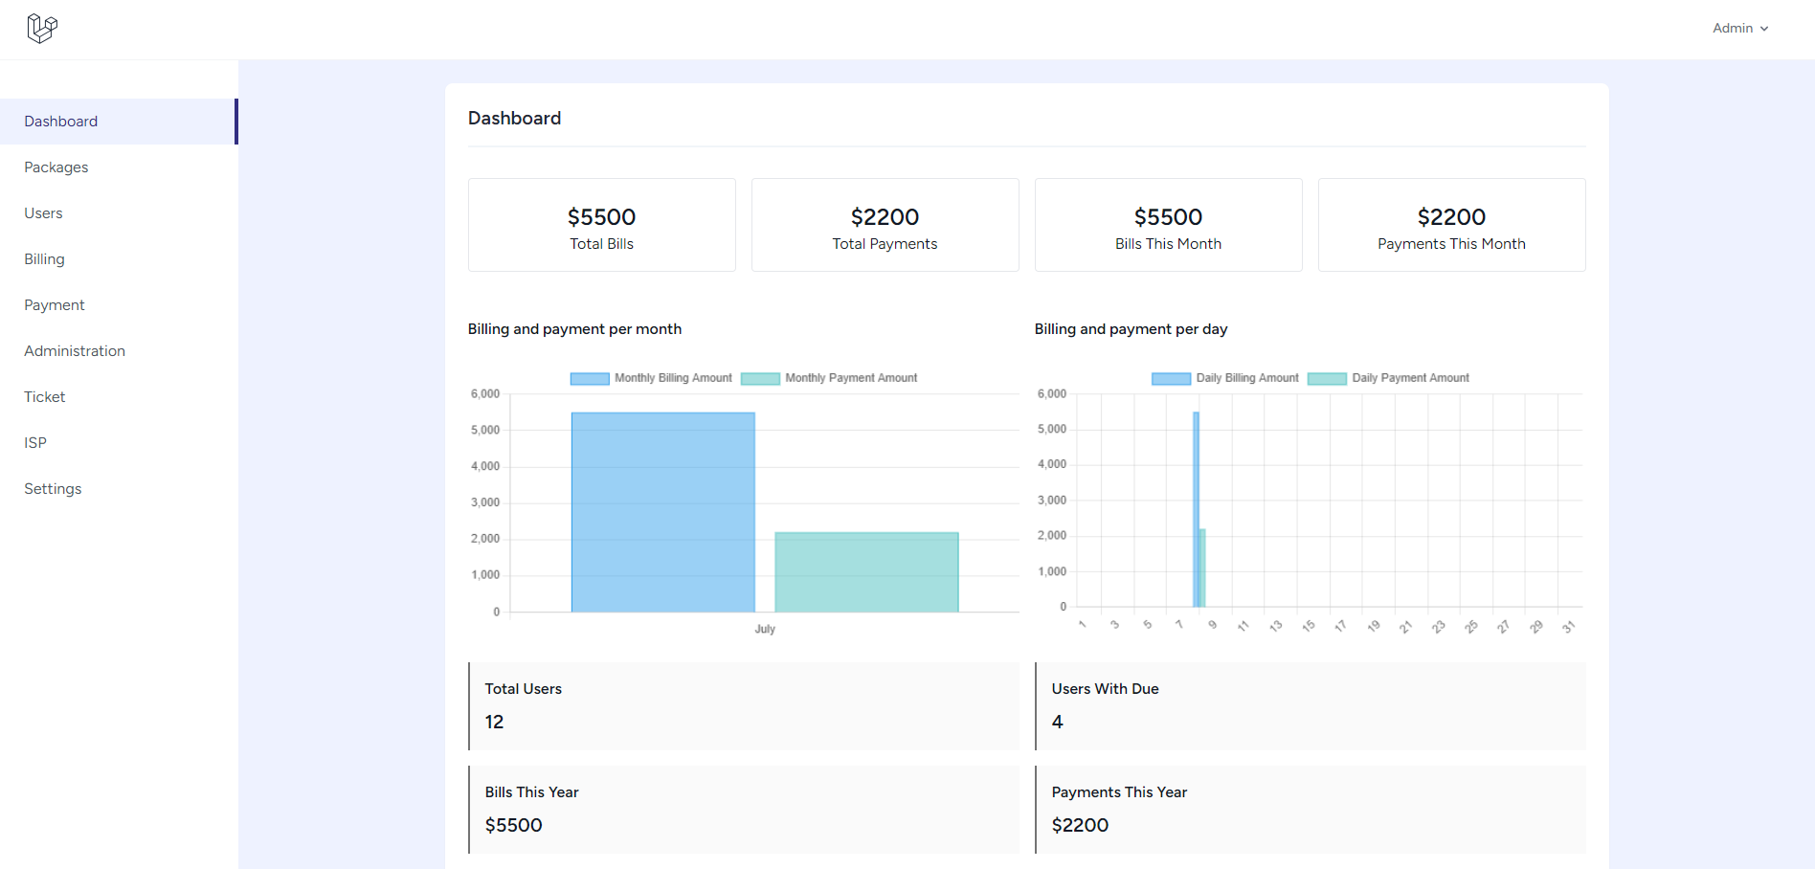This screenshot has width=1815, height=869.
Task: Open the Administration section
Action: pyautogui.click(x=74, y=350)
